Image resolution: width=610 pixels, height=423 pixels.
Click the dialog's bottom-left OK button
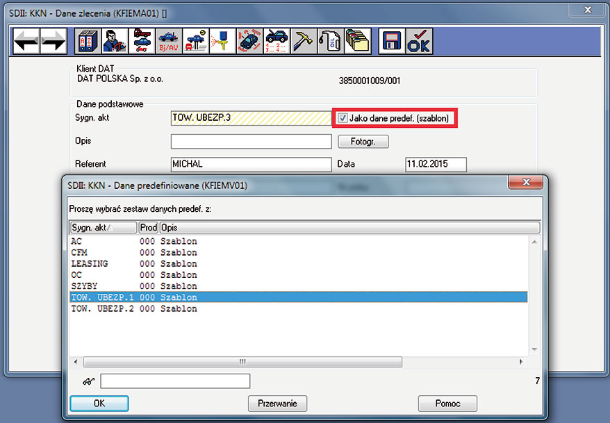99,404
